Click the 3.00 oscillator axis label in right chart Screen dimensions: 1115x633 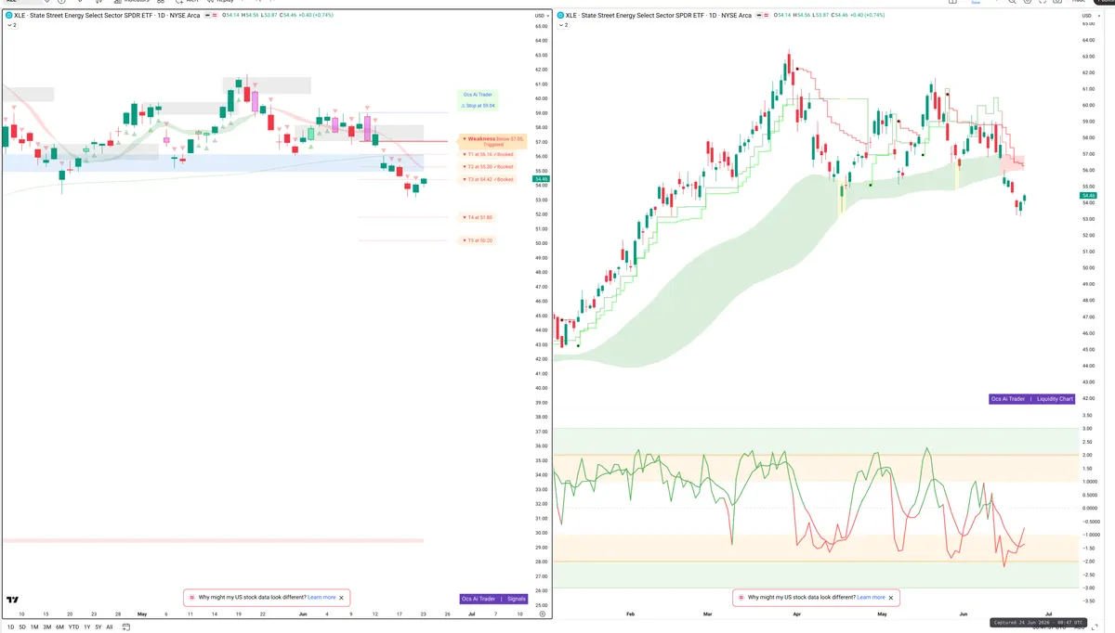click(x=1088, y=429)
